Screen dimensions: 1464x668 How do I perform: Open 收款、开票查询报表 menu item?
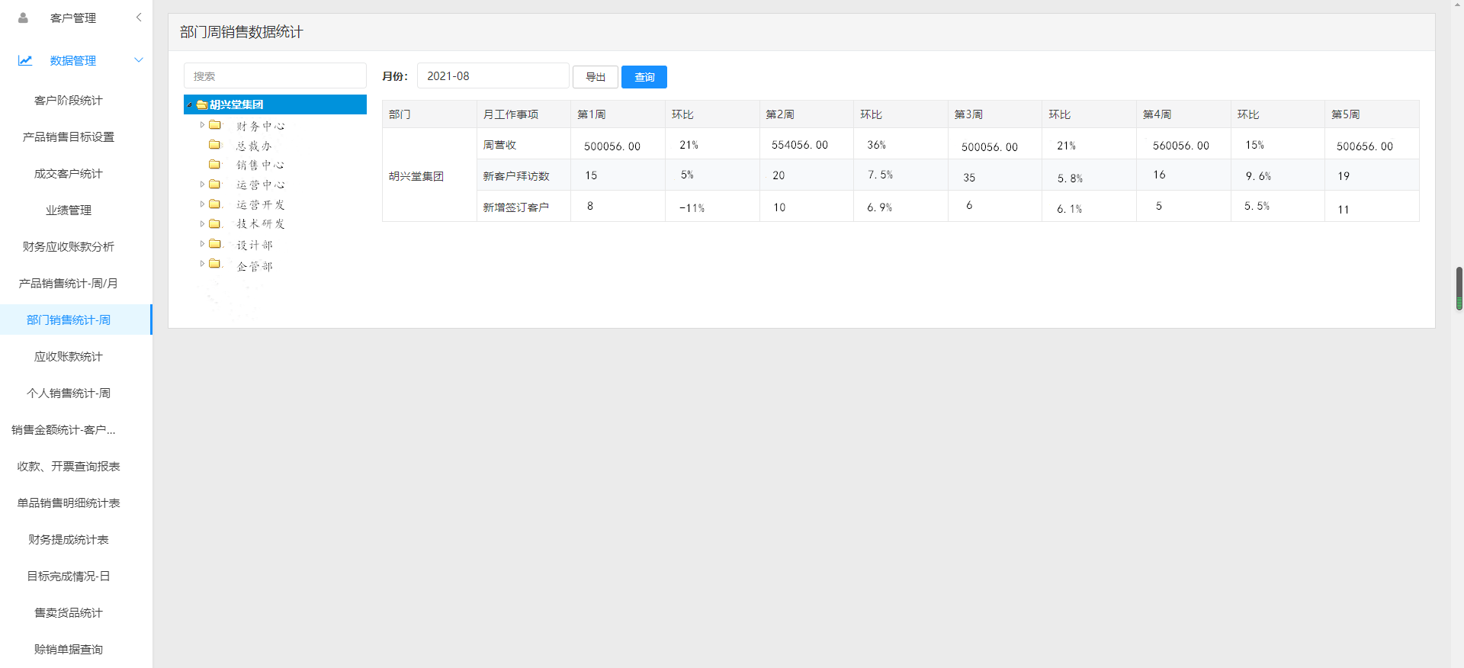[x=69, y=466]
